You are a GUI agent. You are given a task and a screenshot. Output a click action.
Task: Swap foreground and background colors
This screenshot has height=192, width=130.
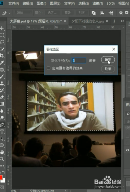click(4, 172)
